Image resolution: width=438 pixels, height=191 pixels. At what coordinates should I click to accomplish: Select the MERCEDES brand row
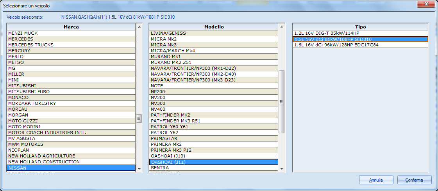[x=71, y=39]
